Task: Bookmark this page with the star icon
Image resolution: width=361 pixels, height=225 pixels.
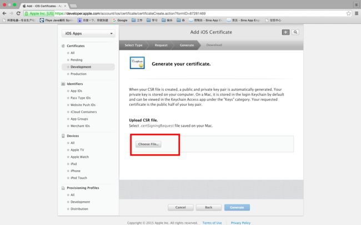Action: (349, 13)
